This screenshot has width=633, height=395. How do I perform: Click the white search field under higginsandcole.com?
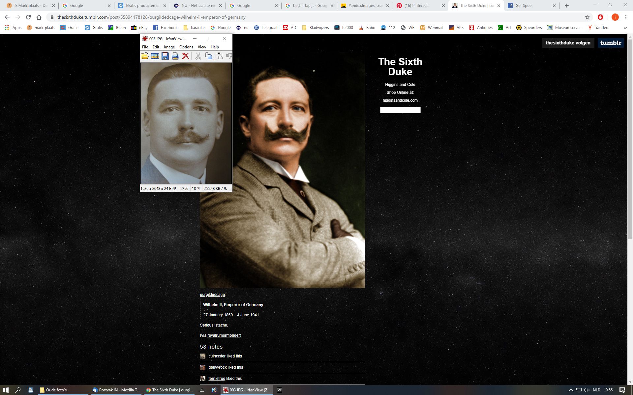click(x=400, y=110)
